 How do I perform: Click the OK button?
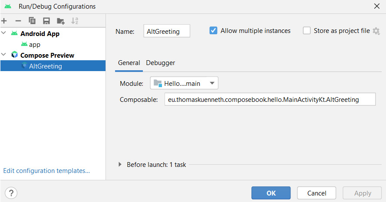[271, 193]
